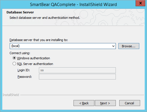This screenshot has height=112, width=147.
Task: Click the 'Password:' label
Action: tap(25, 77)
